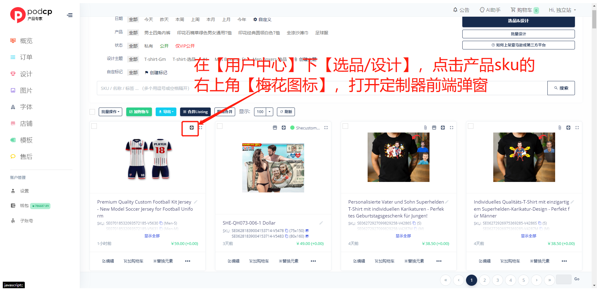Viewport: 600px width, 291px height.
Task: Select the Vater und Sohn product checkbox
Action: pos(345,126)
